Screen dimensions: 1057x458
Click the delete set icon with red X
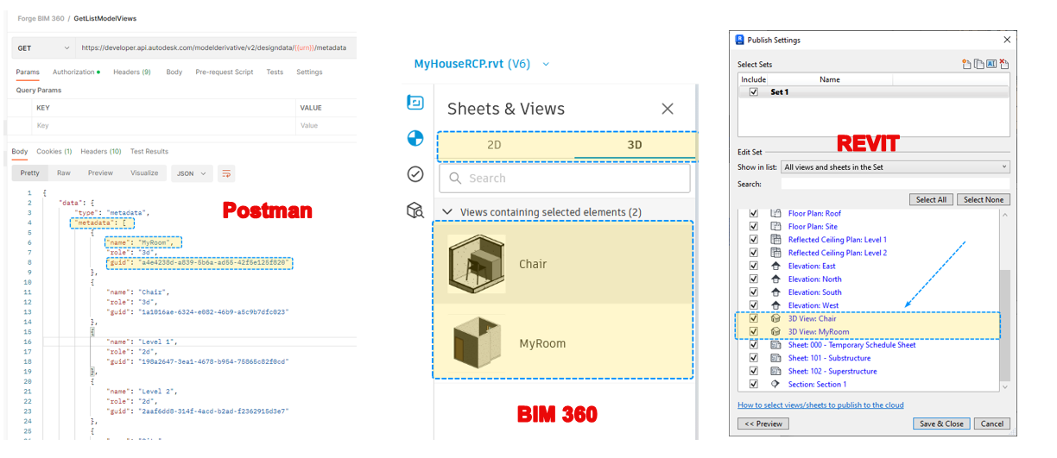coord(1004,65)
